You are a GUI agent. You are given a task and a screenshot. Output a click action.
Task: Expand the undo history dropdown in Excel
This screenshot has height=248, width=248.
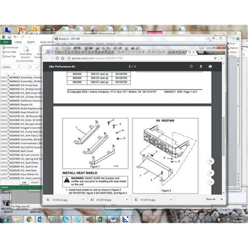tap(18, 37)
